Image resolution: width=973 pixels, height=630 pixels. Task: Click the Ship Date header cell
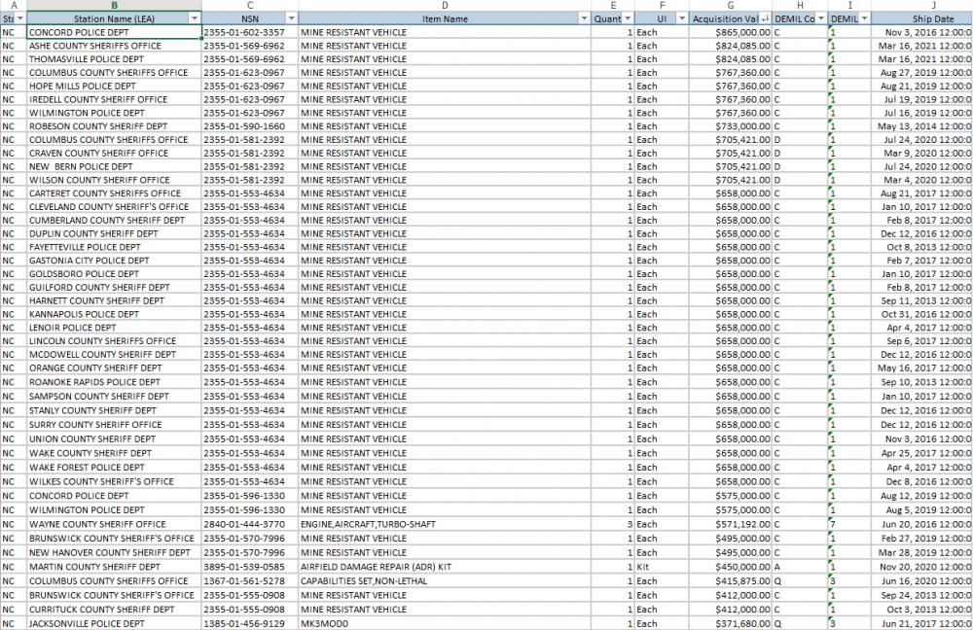tap(920, 18)
